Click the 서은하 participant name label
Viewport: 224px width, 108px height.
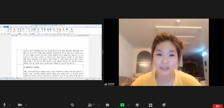pyautogui.click(x=111, y=84)
